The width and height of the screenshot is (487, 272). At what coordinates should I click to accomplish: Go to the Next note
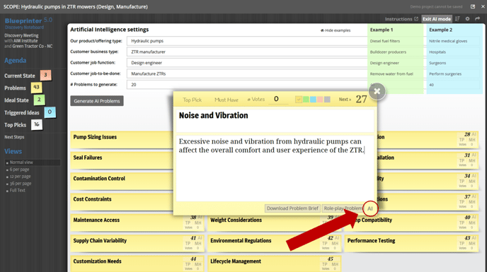pyautogui.click(x=345, y=99)
